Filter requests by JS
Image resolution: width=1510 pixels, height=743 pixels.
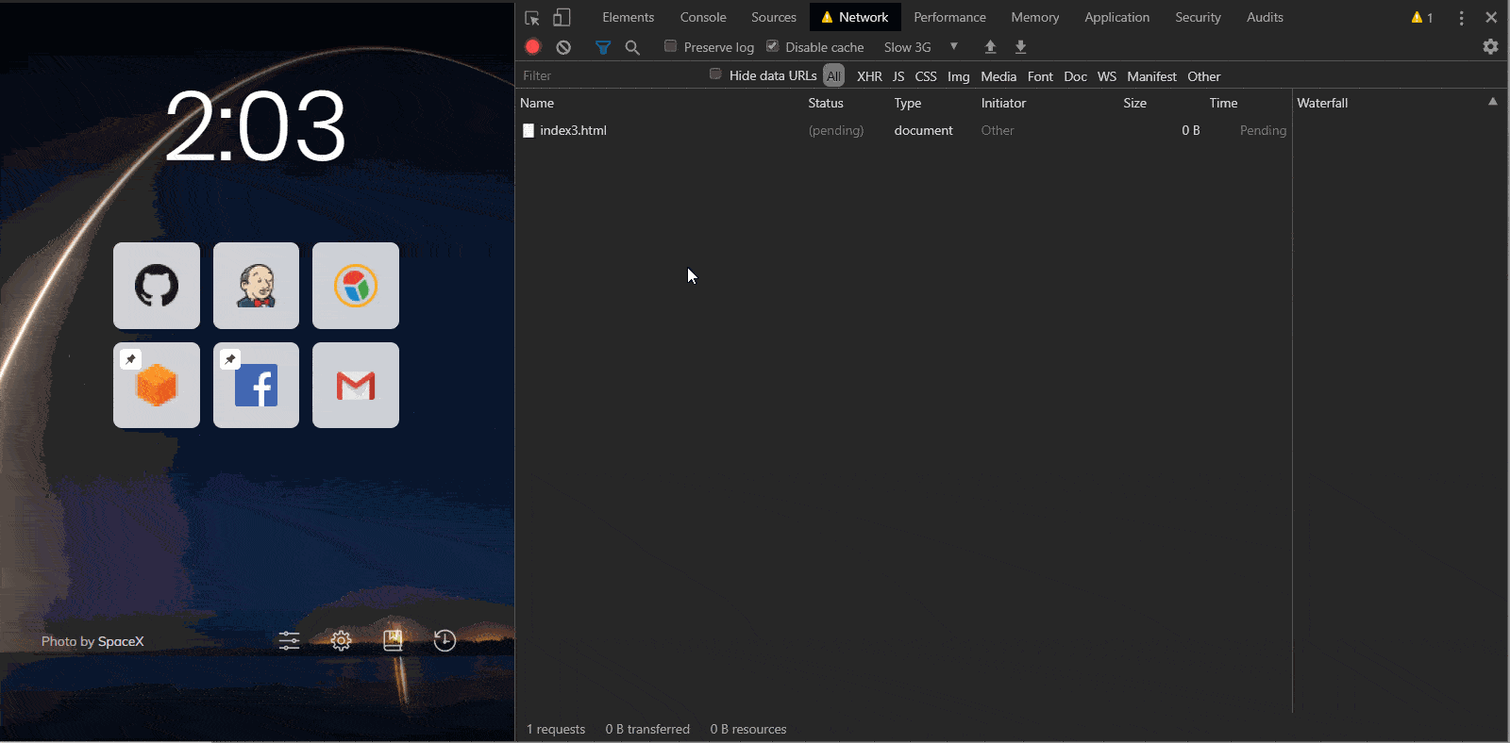pos(898,76)
